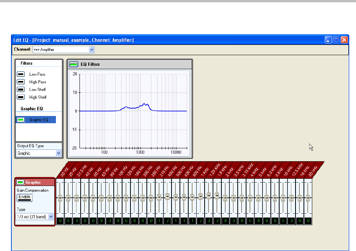Image resolution: width=356 pixels, height=251 pixels.
Task: Click the EQ Filters green indicator icon
Action: [73, 64]
